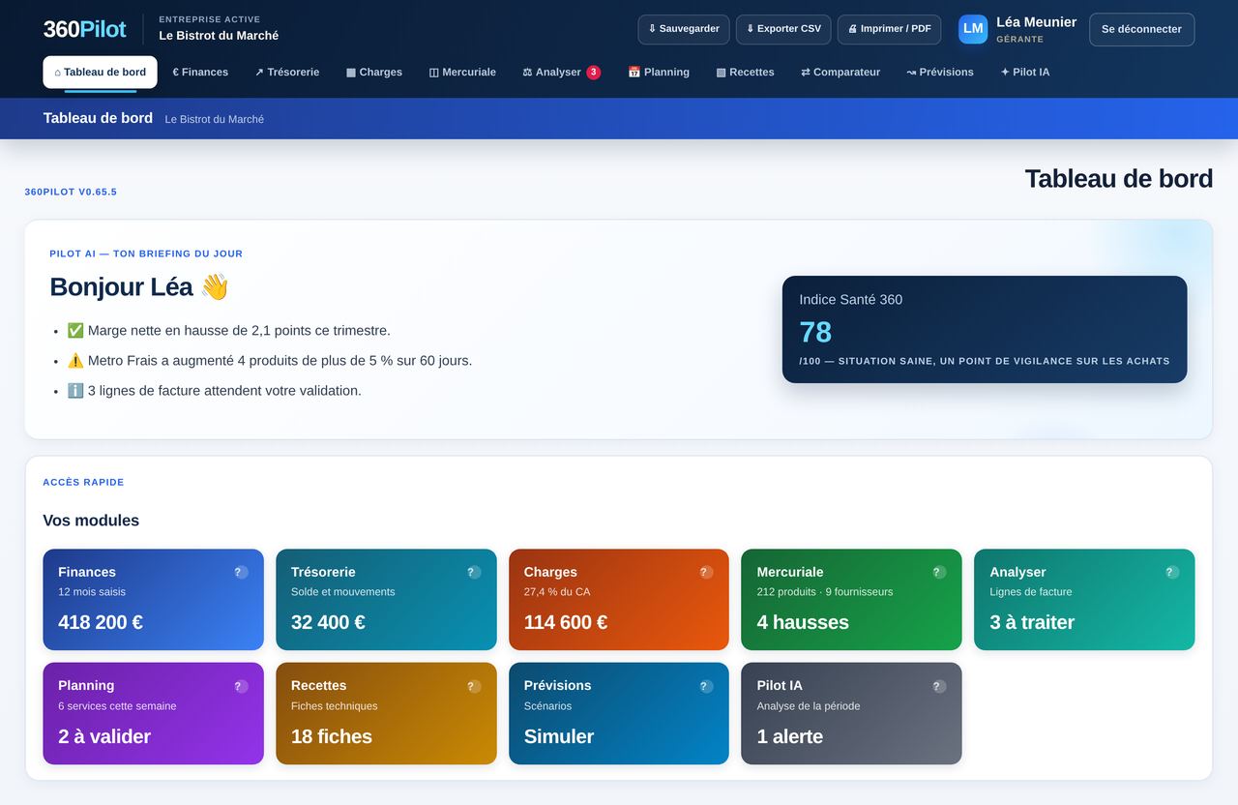The width and height of the screenshot is (1238, 805).
Task: Click the Metro Frais price increase alert
Action: pos(270,361)
